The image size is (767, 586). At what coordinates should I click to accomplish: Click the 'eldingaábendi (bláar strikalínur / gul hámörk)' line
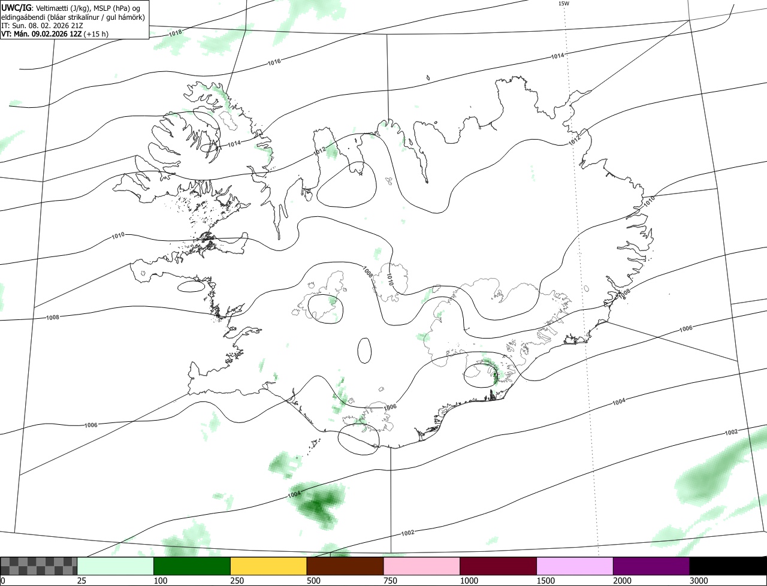click(73, 17)
